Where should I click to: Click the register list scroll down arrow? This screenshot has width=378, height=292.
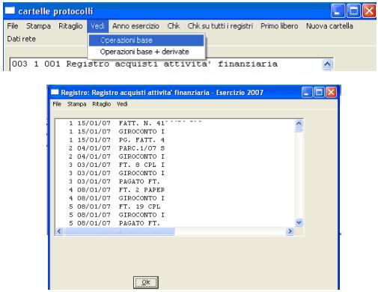pyautogui.click(x=299, y=222)
